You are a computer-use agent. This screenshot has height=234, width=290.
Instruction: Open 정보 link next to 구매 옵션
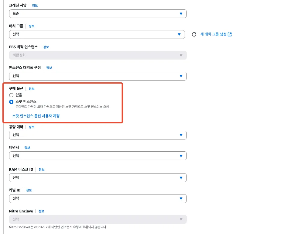(32, 89)
